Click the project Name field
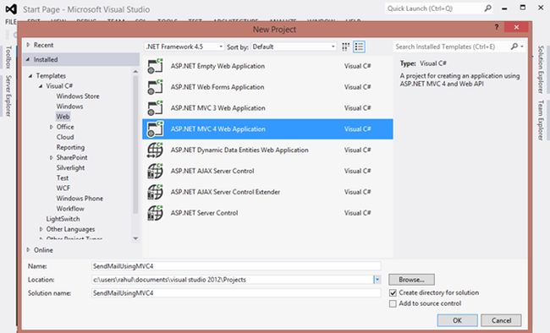Screen dimensions: 550x333 (x=236, y=266)
